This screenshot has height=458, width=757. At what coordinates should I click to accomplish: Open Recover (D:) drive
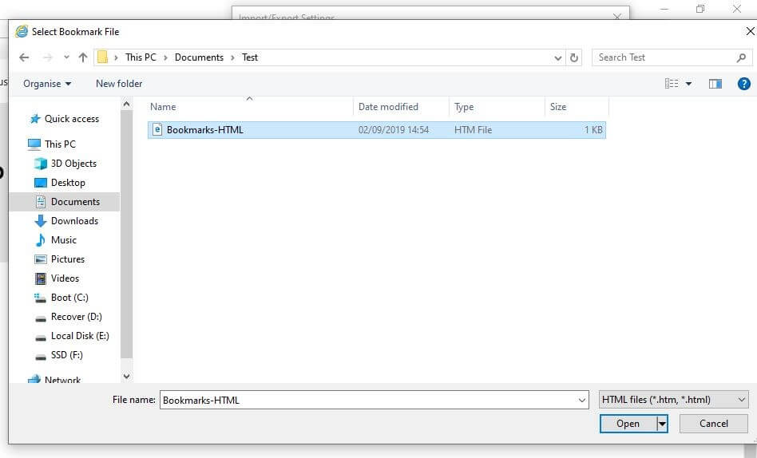pyautogui.click(x=77, y=317)
